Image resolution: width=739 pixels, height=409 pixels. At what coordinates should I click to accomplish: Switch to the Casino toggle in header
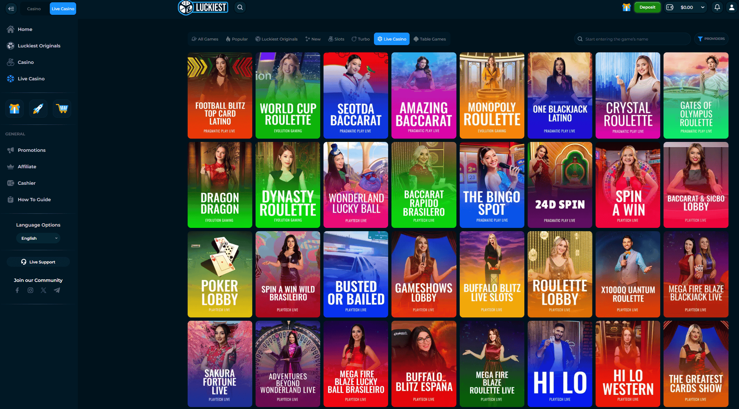point(34,9)
